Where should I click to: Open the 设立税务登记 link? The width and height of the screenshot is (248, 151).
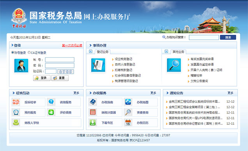[123, 59]
